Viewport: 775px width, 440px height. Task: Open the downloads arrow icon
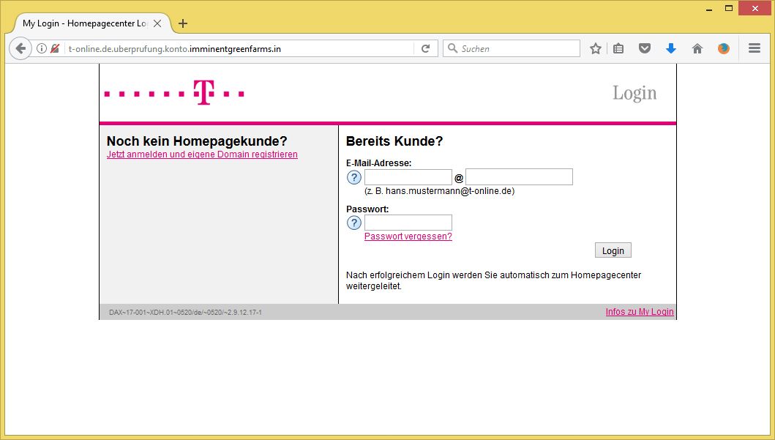670,48
